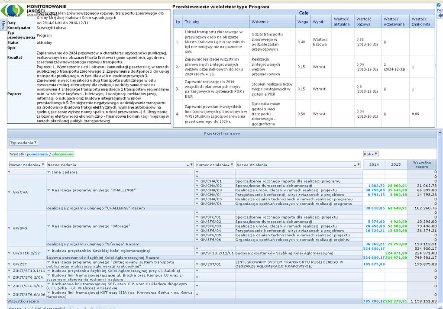Viewport: 443px width, 309px height.
Task: Click the Cele table title
Action: pos(304,13)
